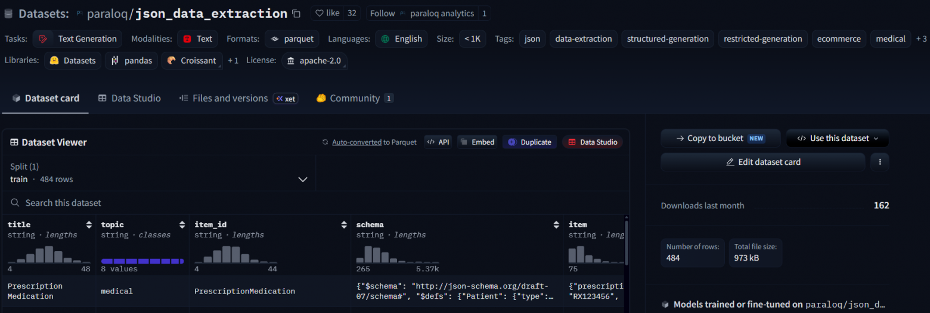The height and width of the screenshot is (313, 930).
Task: Open Data Studio from the viewer header
Action: 593,142
